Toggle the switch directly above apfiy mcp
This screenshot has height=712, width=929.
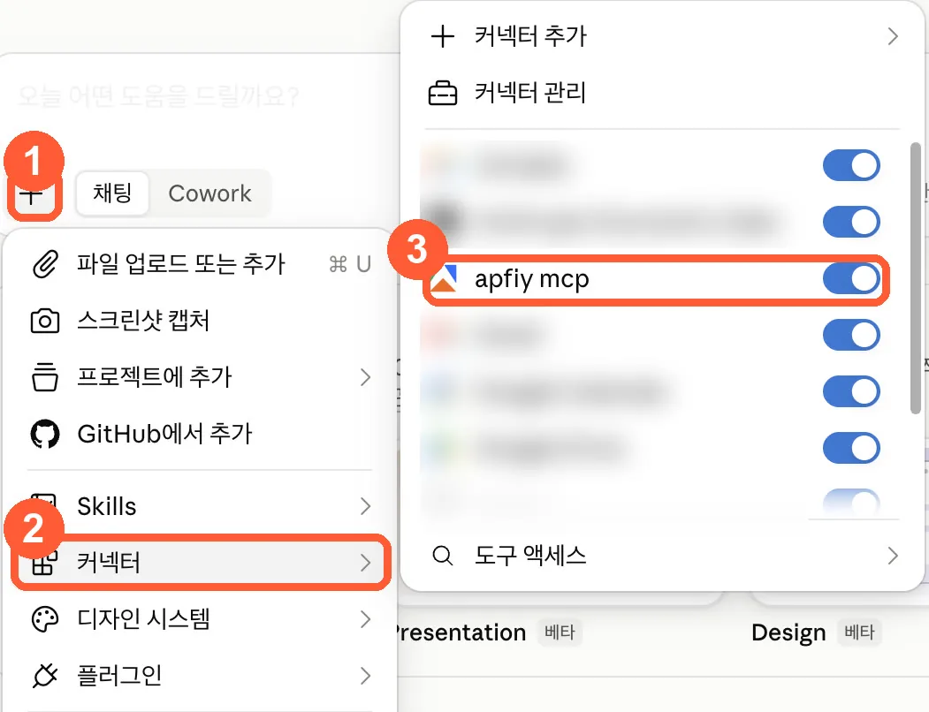pyautogui.click(x=851, y=222)
